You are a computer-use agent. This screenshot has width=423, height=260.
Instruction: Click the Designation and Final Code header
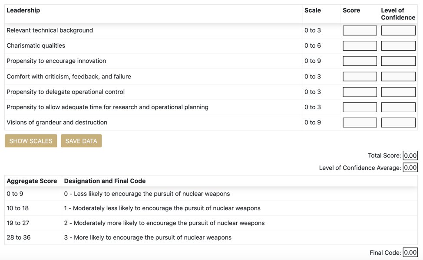105,181
